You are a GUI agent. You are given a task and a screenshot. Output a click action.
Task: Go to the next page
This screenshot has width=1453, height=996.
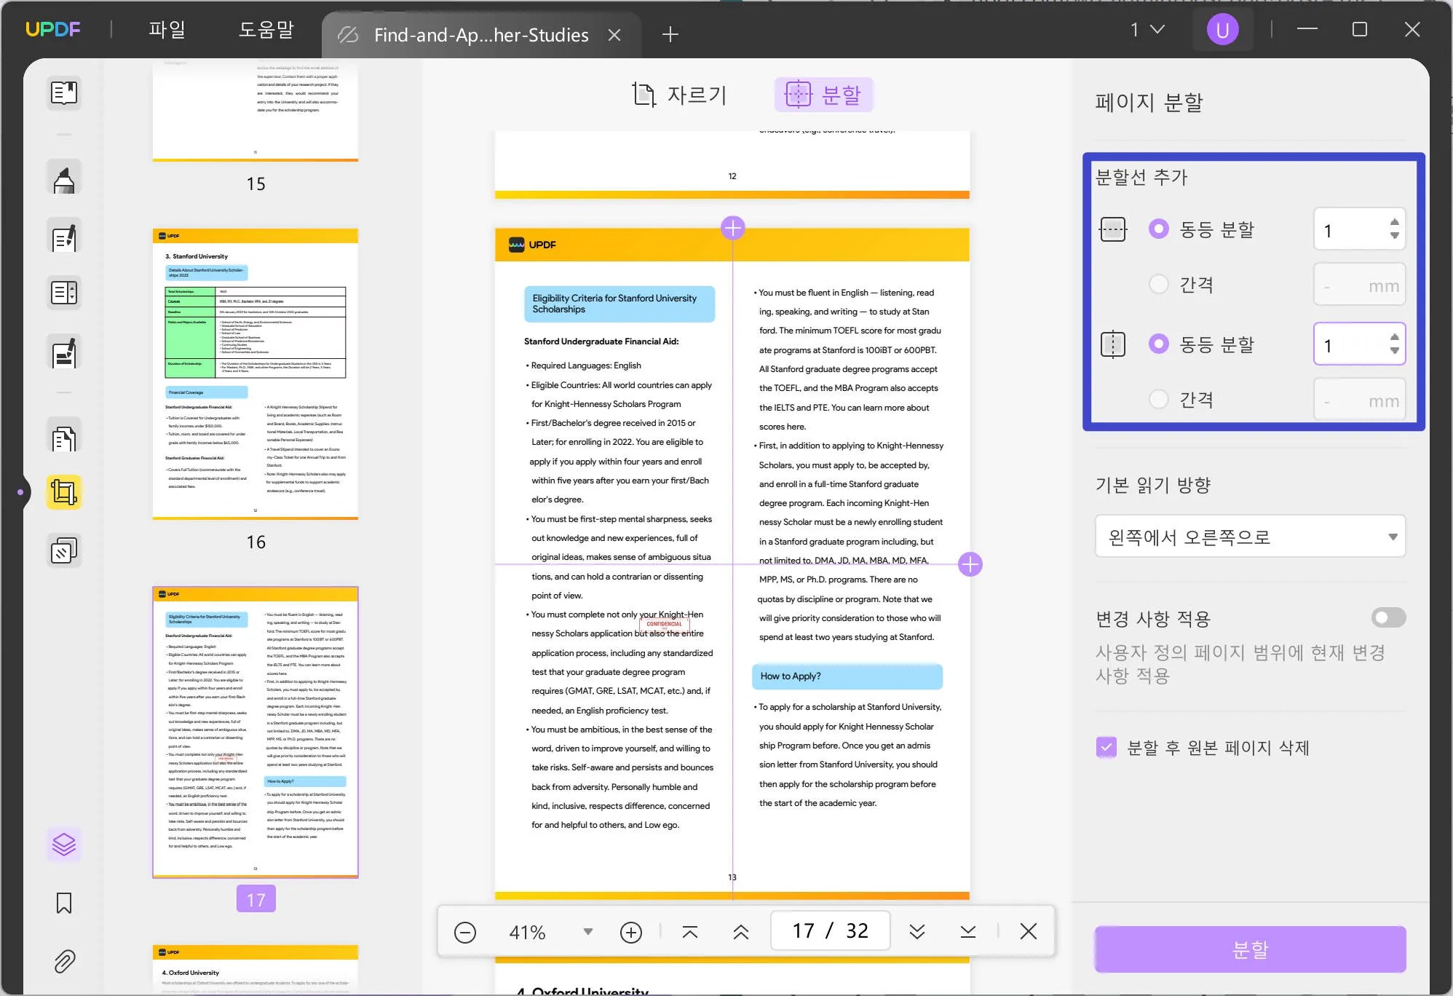917,932
